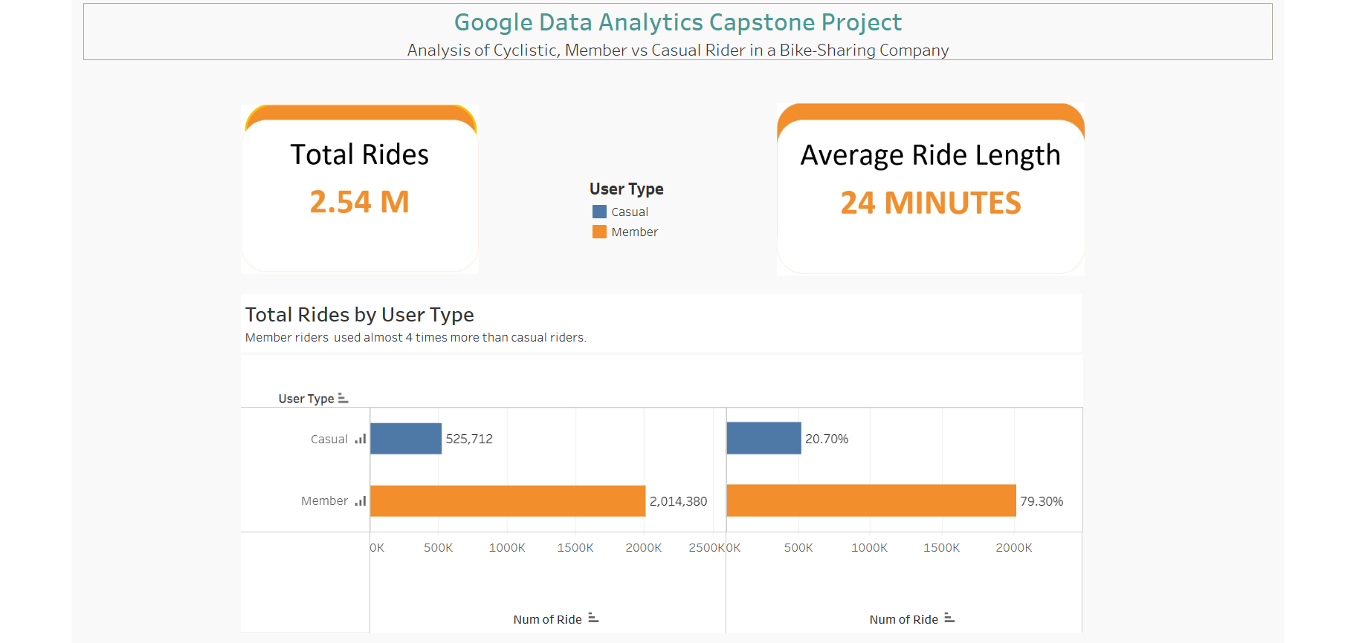
Task: Click the 525,712 bar label
Action: [x=469, y=439]
